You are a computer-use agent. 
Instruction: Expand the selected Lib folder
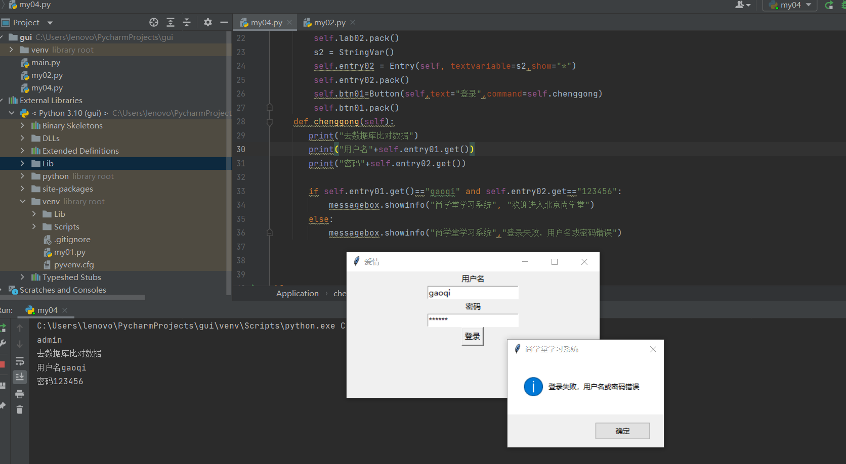[22, 163]
